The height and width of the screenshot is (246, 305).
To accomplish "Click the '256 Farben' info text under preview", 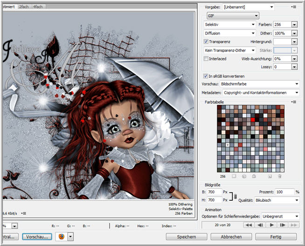I will pos(184,213).
